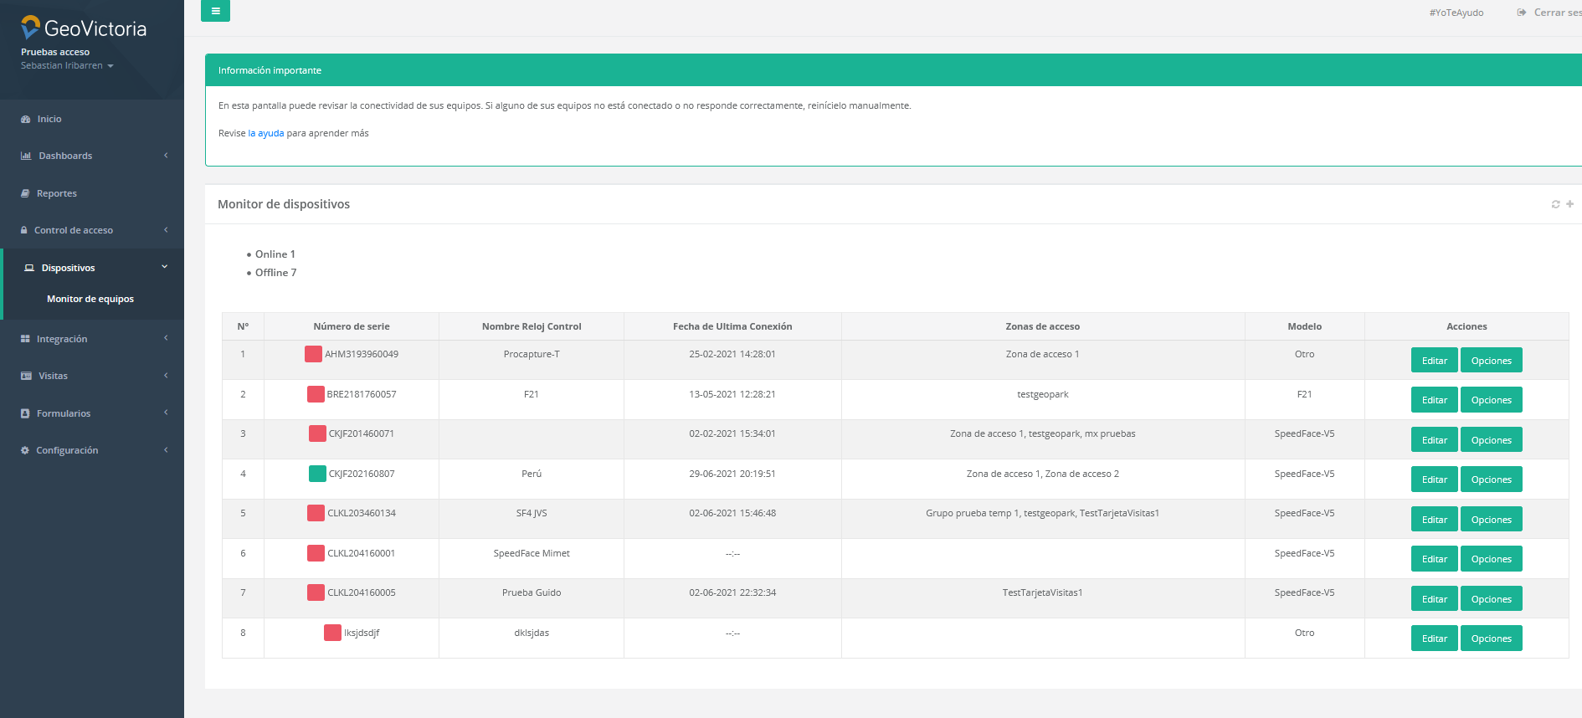Open Reportes in the sidebar
1582x718 pixels.
56,193
